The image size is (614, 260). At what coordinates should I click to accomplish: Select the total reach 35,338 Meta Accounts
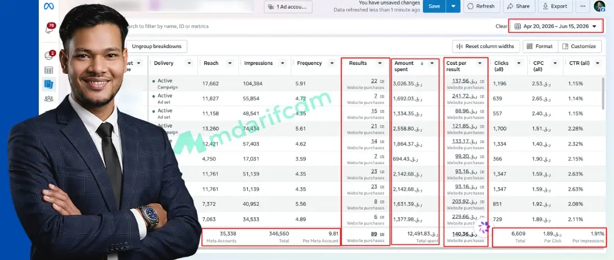pos(222,237)
